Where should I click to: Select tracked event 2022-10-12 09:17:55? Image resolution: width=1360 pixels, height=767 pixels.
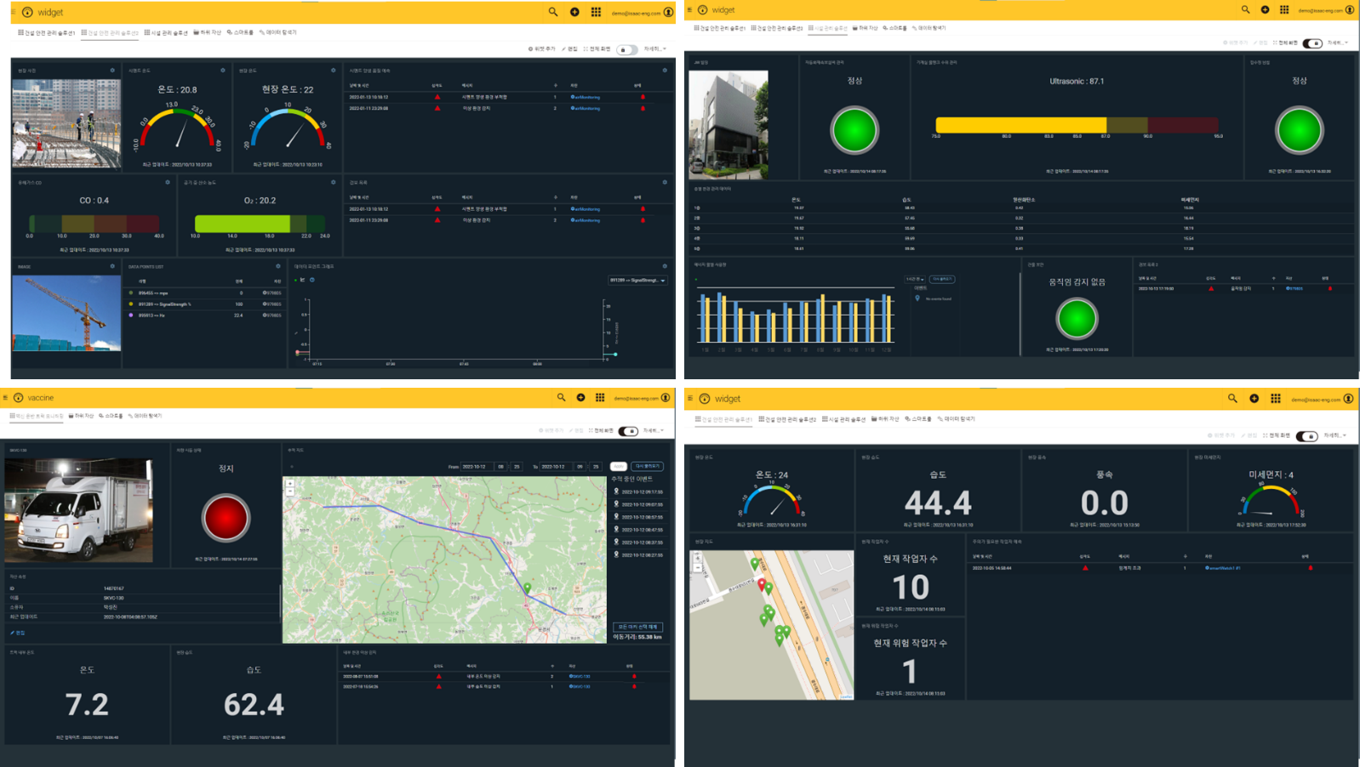pyautogui.click(x=638, y=491)
